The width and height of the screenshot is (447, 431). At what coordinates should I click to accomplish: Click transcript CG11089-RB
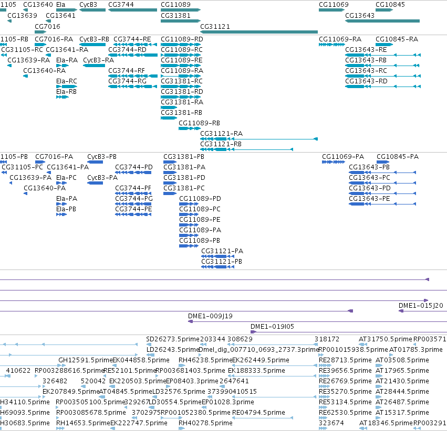coord(199,123)
